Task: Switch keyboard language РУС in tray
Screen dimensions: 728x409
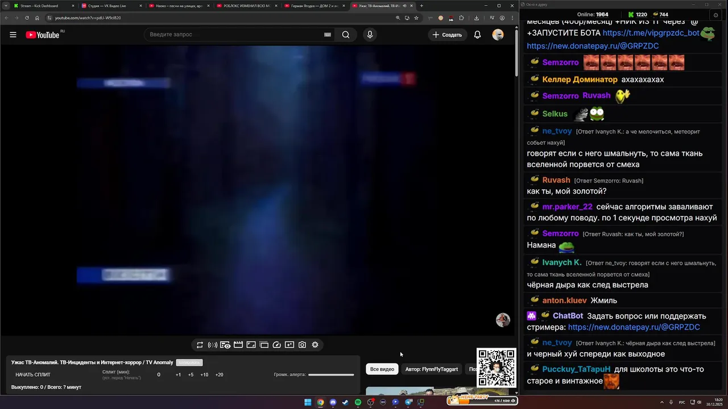Action: (x=682, y=402)
